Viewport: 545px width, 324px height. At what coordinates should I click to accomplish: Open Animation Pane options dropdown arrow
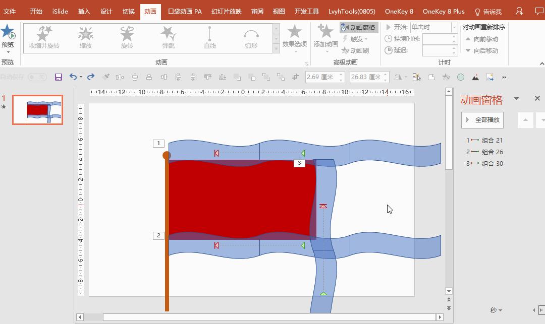[516, 99]
